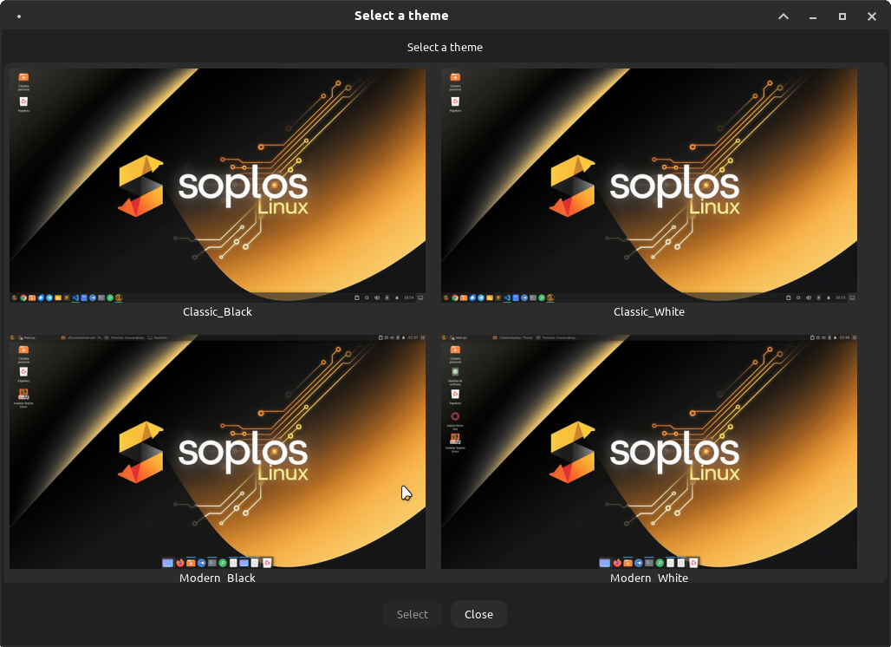Click the terminal icon in Modern_Black dock preview
Screen dimensions: 891x647
tap(211, 562)
